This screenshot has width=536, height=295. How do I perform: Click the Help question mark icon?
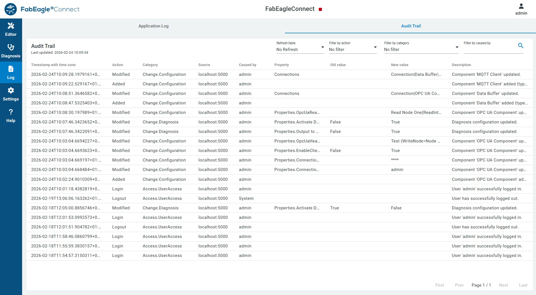point(11,115)
